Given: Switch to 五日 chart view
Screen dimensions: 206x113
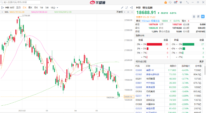Looking at the screenshot, I should tap(18, 8).
